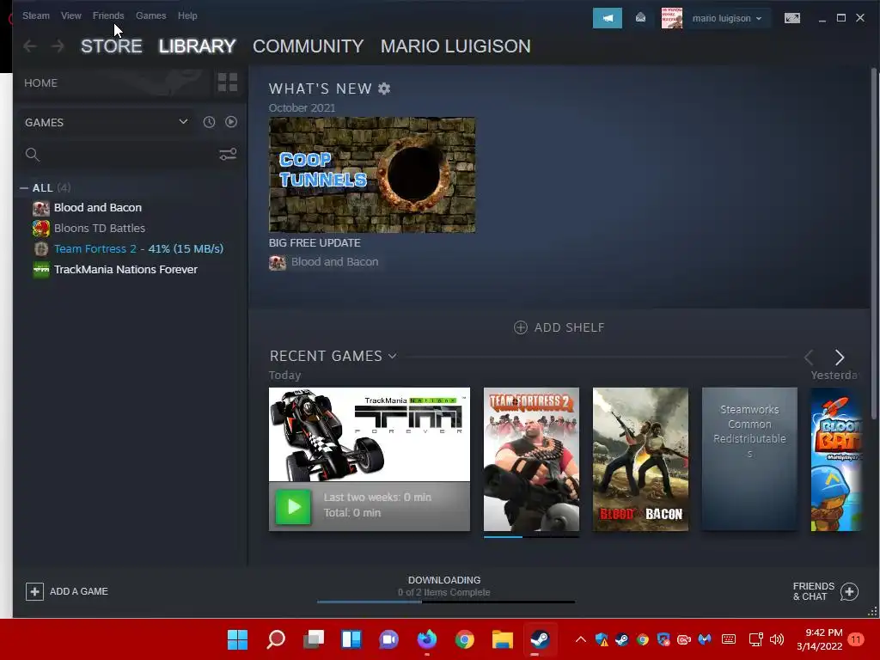The image size is (880, 660).
Task: Open mario luigison account dropdown
Action: [x=726, y=18]
